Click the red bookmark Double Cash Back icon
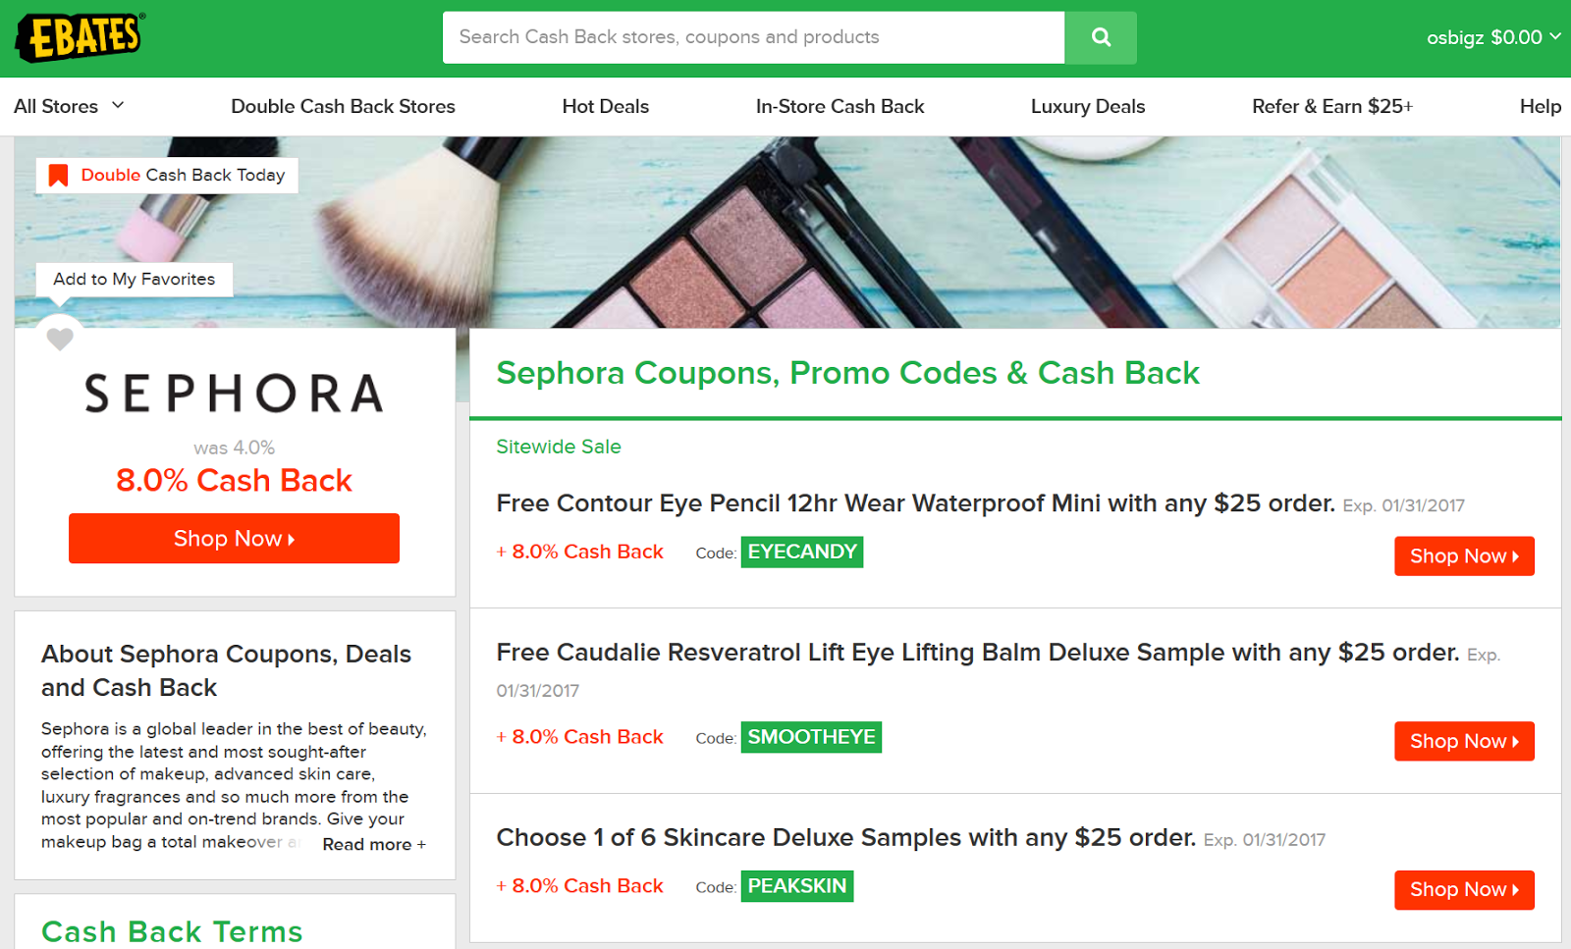This screenshot has width=1571, height=949. coord(59,176)
